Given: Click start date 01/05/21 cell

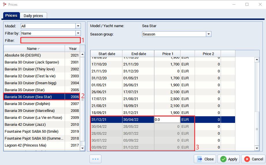Looking at the screenshot, I should [x=106, y=85].
